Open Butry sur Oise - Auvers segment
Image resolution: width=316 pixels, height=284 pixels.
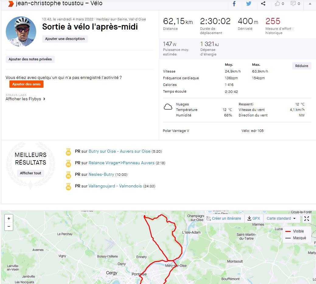point(119,151)
